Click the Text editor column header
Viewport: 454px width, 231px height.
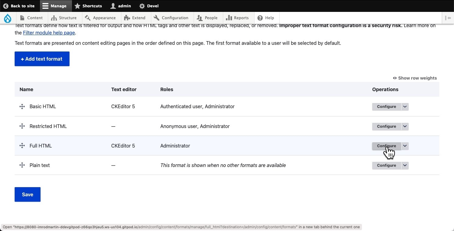124,89
